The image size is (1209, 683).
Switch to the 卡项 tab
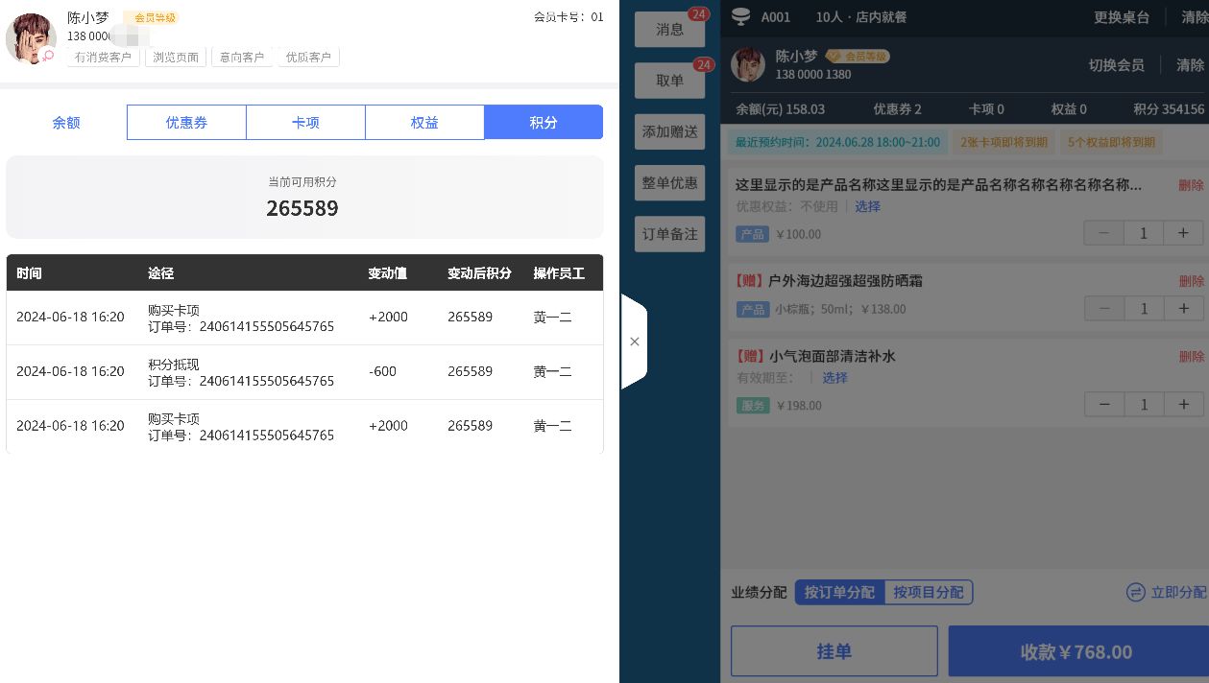(x=305, y=123)
